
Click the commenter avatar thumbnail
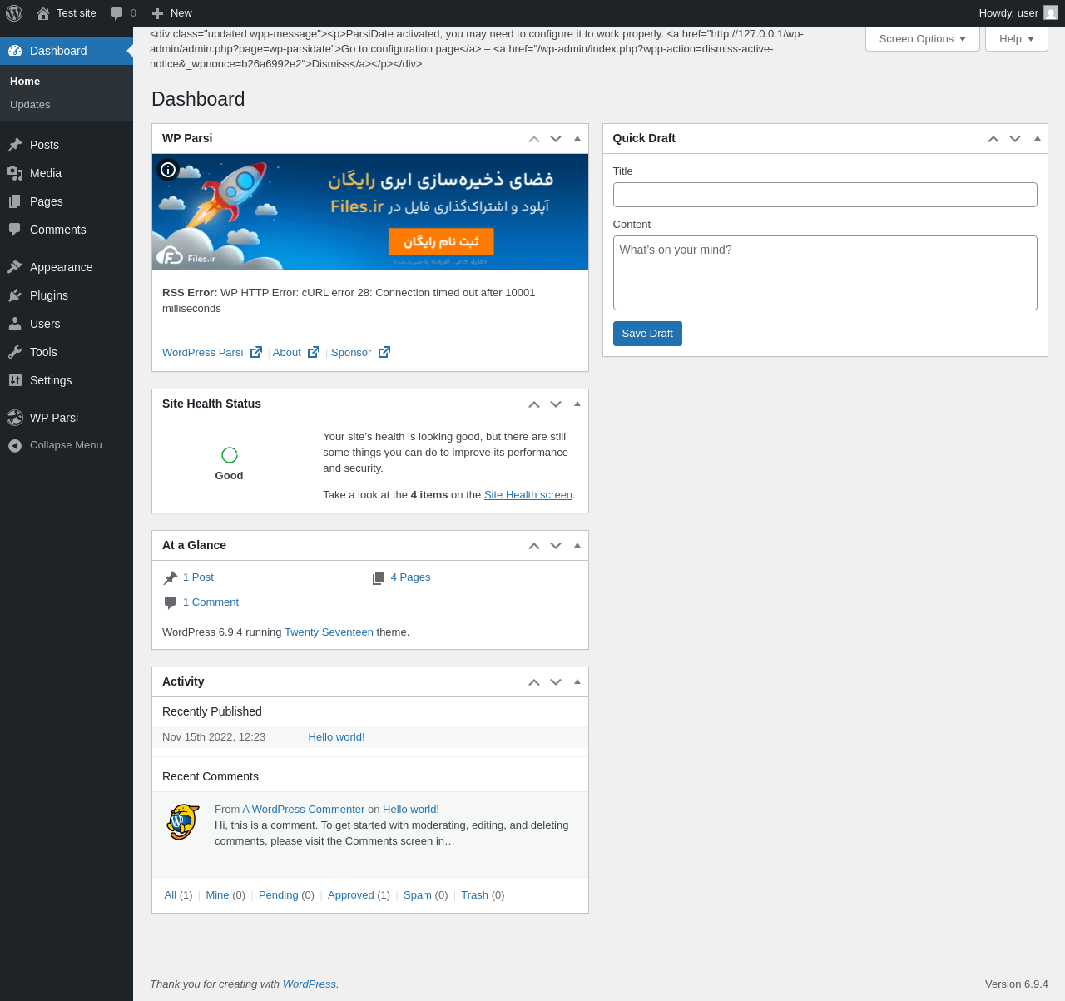point(183,822)
